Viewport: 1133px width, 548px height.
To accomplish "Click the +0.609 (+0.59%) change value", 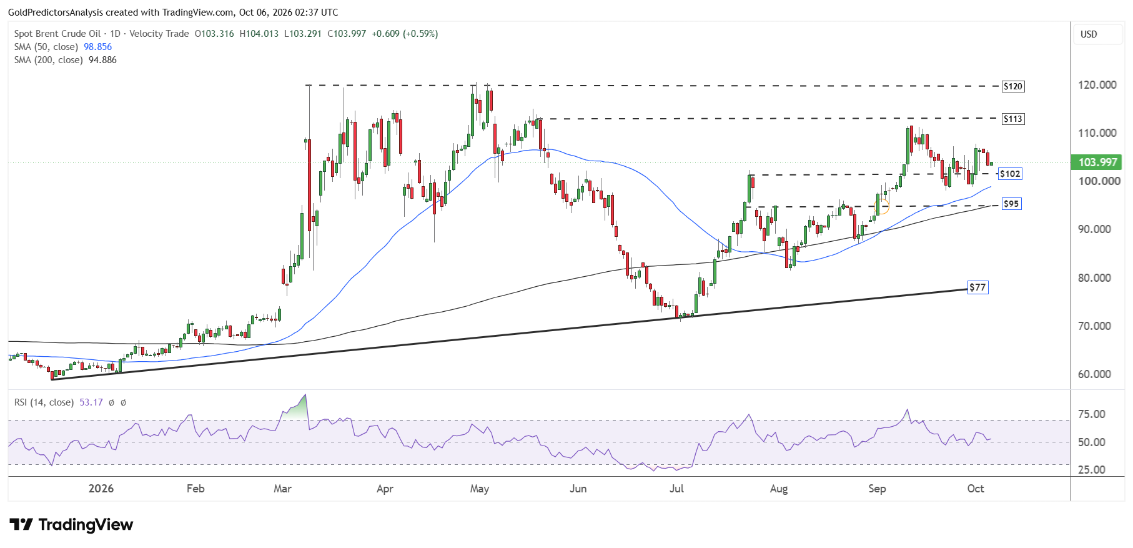I will coord(405,34).
